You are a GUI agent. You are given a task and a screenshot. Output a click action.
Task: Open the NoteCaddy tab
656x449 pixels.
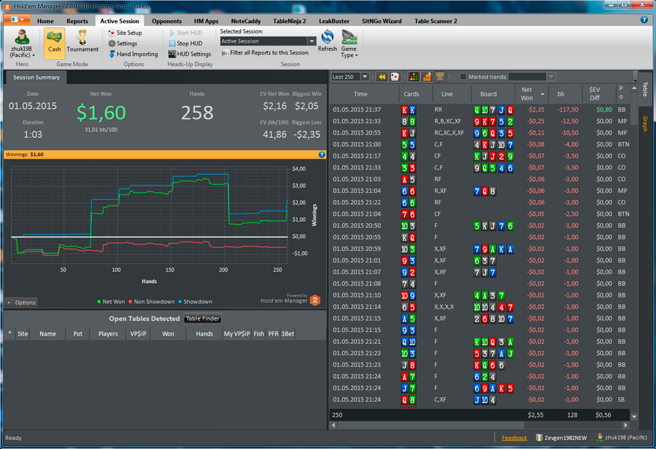click(x=245, y=21)
